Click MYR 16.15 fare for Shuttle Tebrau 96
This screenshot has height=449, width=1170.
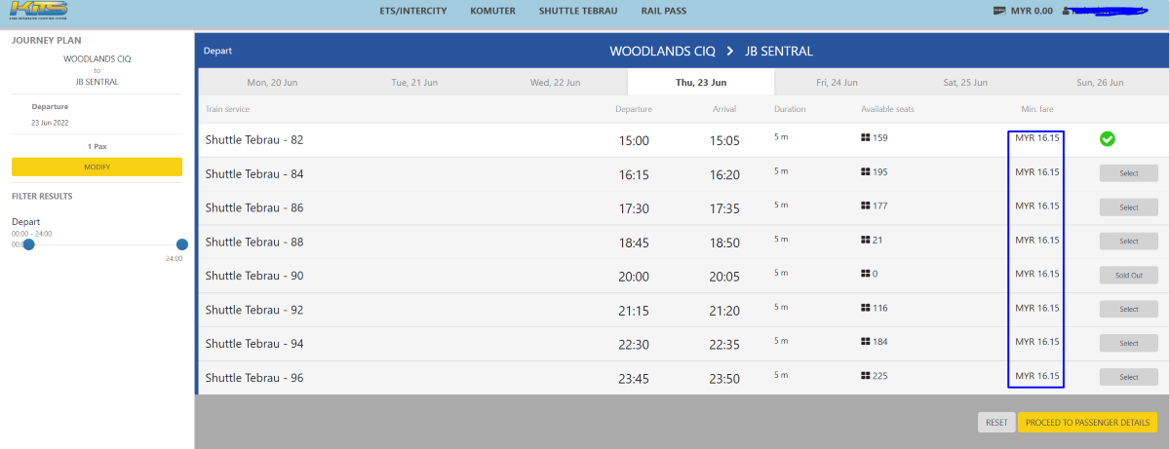pos(1036,376)
